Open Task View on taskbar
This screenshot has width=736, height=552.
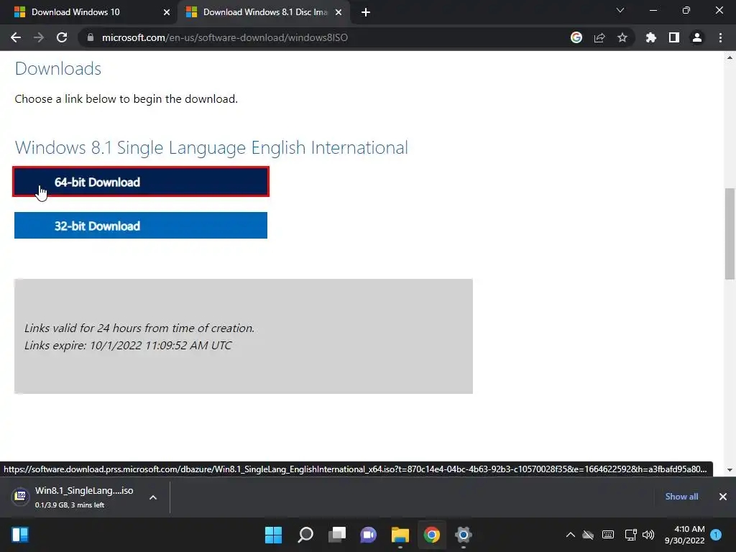[x=337, y=535]
